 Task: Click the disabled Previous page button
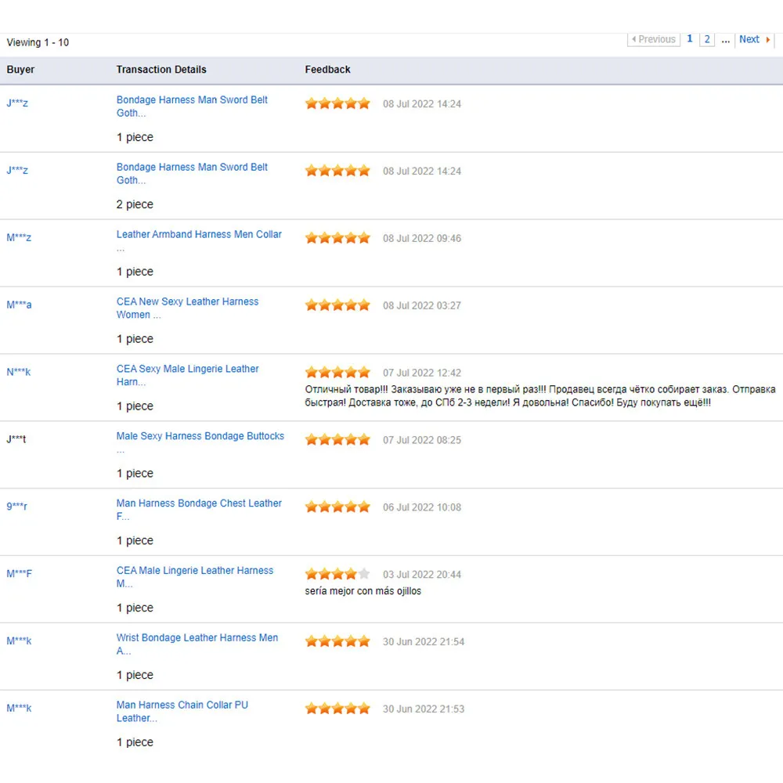coord(654,39)
